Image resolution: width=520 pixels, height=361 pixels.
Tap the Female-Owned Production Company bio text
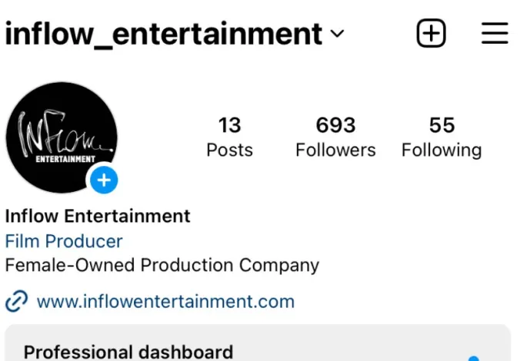(x=162, y=266)
